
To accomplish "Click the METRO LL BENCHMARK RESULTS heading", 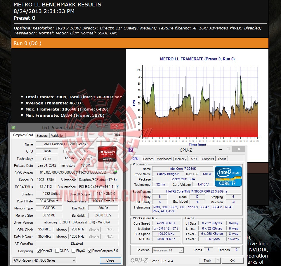I will 57,5.
